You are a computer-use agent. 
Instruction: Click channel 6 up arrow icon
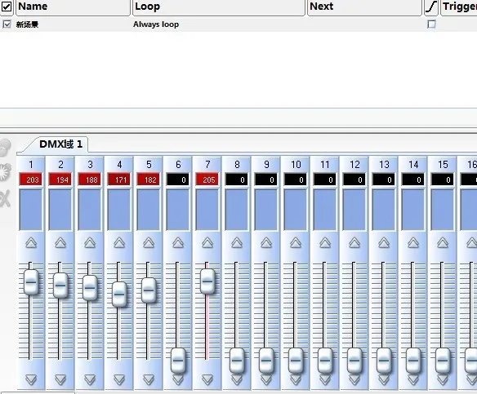click(x=178, y=243)
